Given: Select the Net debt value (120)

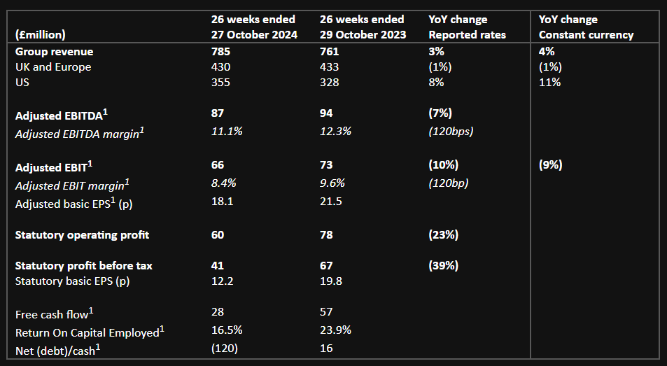Looking at the screenshot, I should coord(225,348).
